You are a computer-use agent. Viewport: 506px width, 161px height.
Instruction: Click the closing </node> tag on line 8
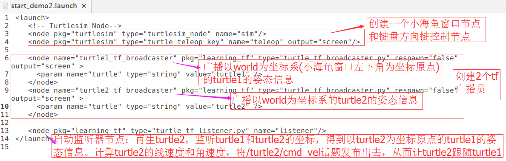pos(43,82)
